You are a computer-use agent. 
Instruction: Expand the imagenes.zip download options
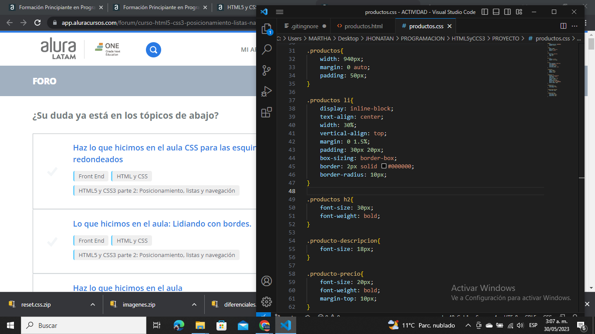[194, 304]
